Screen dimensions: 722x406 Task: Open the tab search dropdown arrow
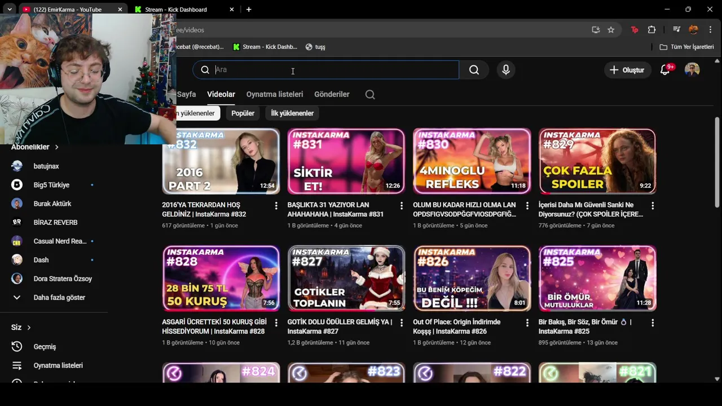pyautogui.click(x=10, y=10)
